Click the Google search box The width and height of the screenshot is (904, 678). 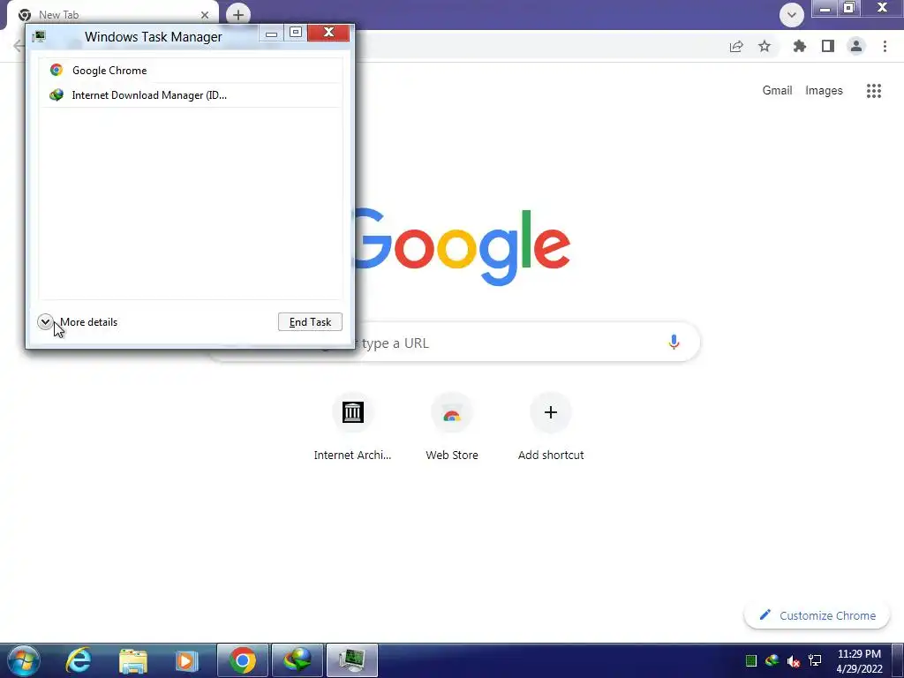pyautogui.click(x=455, y=343)
